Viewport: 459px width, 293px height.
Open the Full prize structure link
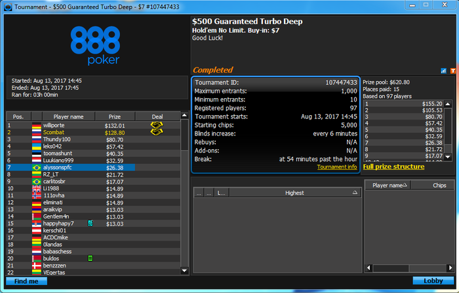click(393, 167)
